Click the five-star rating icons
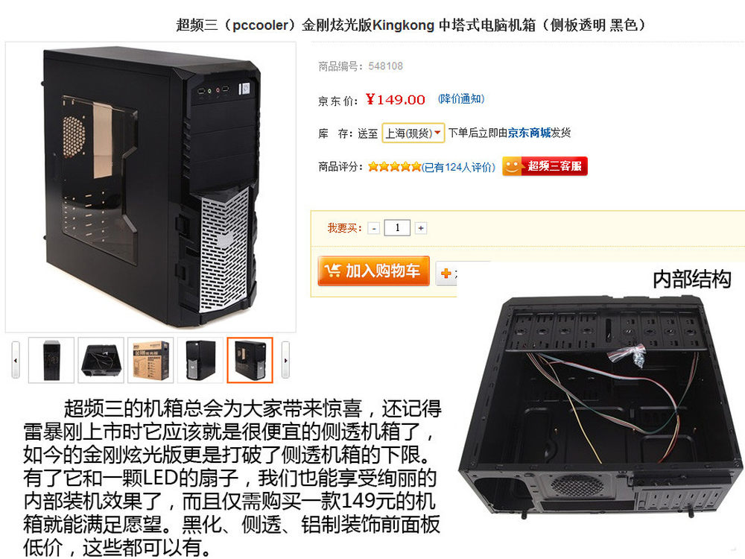This screenshot has width=745, height=559. [x=394, y=167]
